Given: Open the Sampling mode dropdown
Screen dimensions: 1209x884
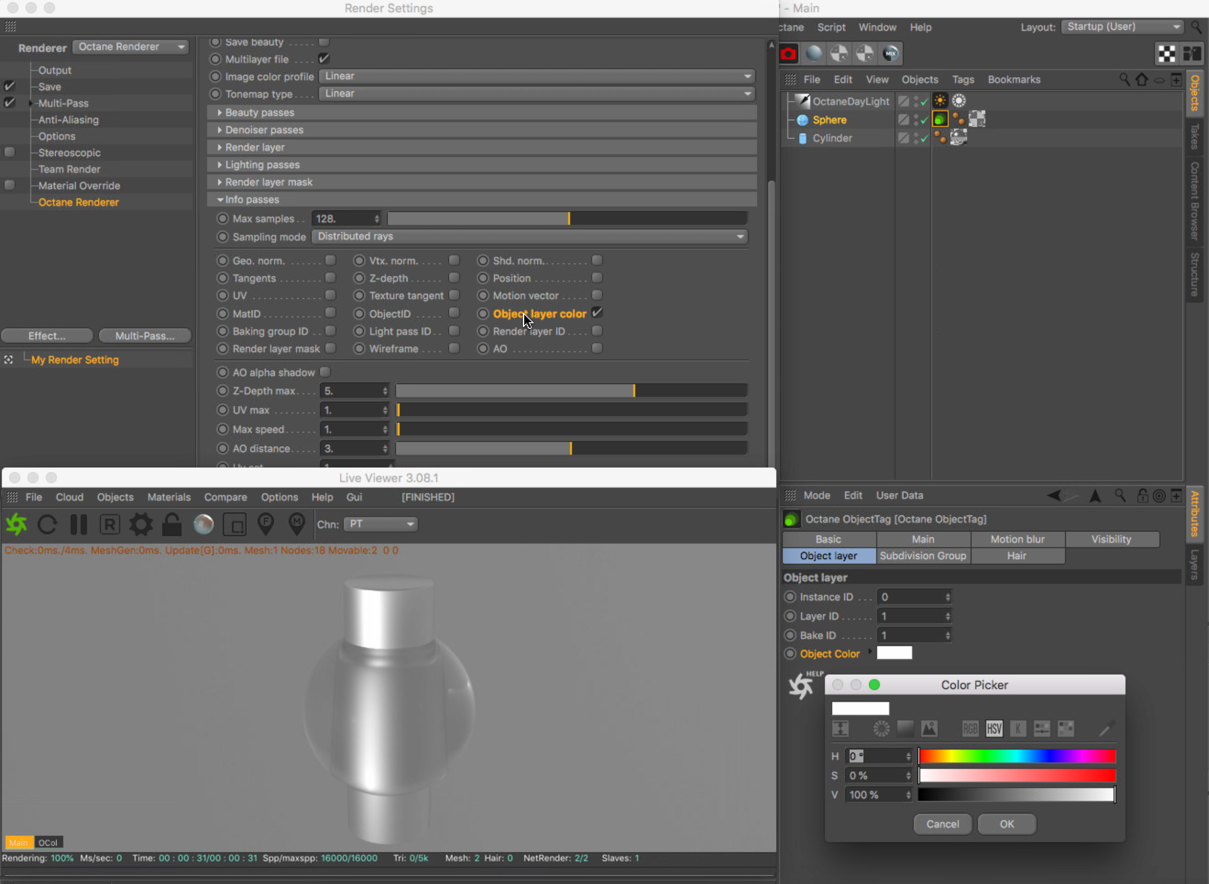Looking at the screenshot, I should click(x=529, y=237).
